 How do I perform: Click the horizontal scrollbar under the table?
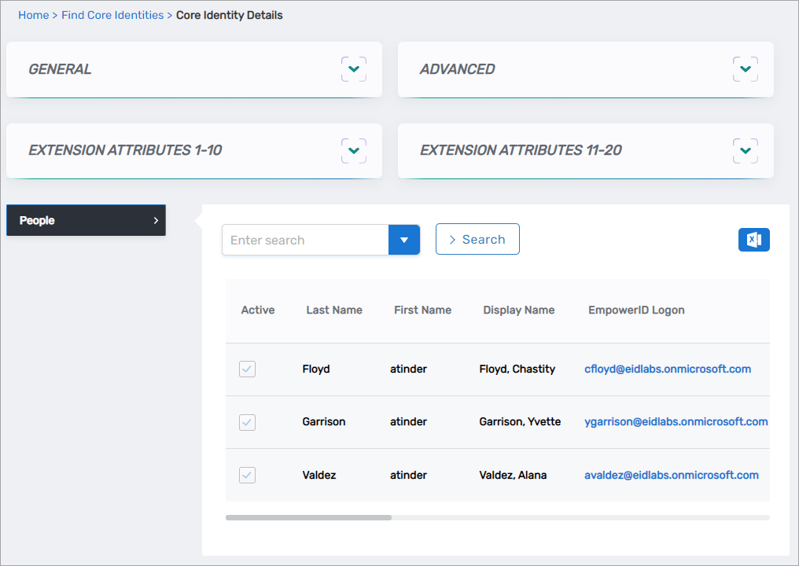click(308, 517)
